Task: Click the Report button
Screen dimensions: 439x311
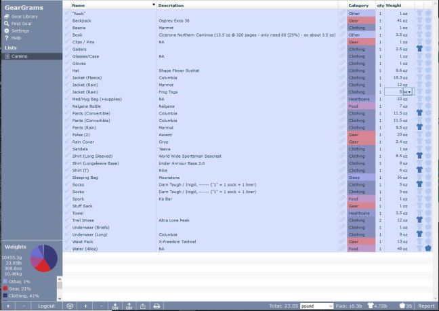Action: 425,306
